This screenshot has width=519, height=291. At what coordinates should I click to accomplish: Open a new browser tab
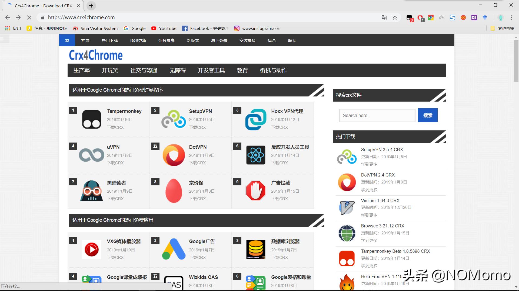[x=91, y=6]
